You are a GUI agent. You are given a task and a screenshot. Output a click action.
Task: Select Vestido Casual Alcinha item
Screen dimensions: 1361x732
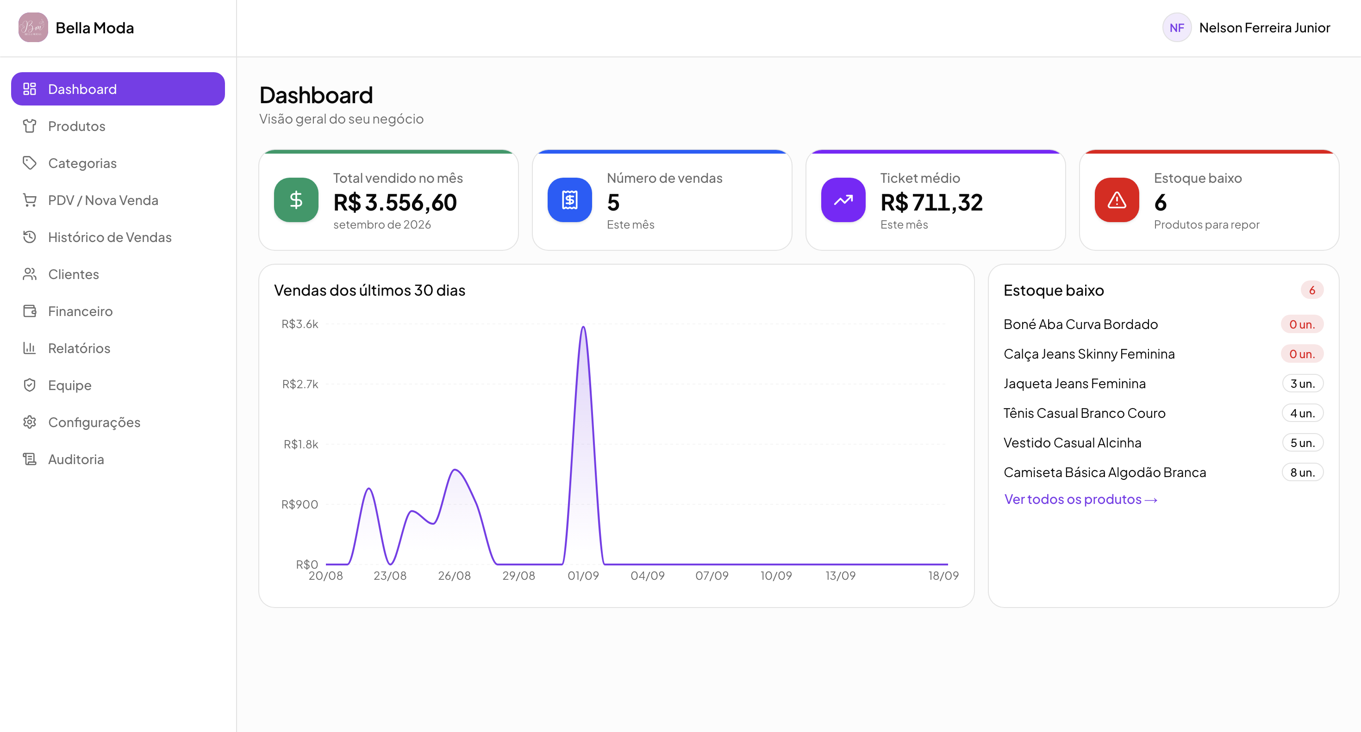[x=1163, y=442]
